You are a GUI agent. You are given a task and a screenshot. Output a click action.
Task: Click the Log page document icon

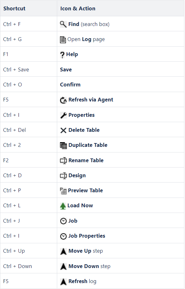point(63,39)
